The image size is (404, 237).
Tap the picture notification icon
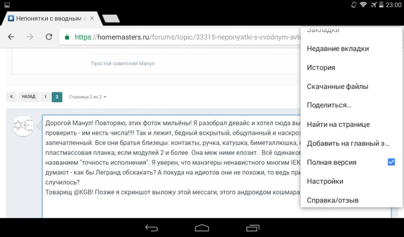pos(7,5)
